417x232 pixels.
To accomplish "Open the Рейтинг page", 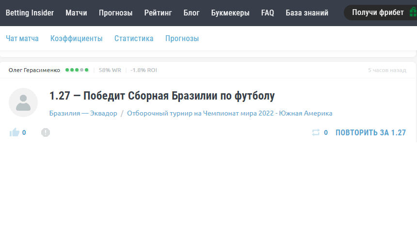I will tap(158, 13).
